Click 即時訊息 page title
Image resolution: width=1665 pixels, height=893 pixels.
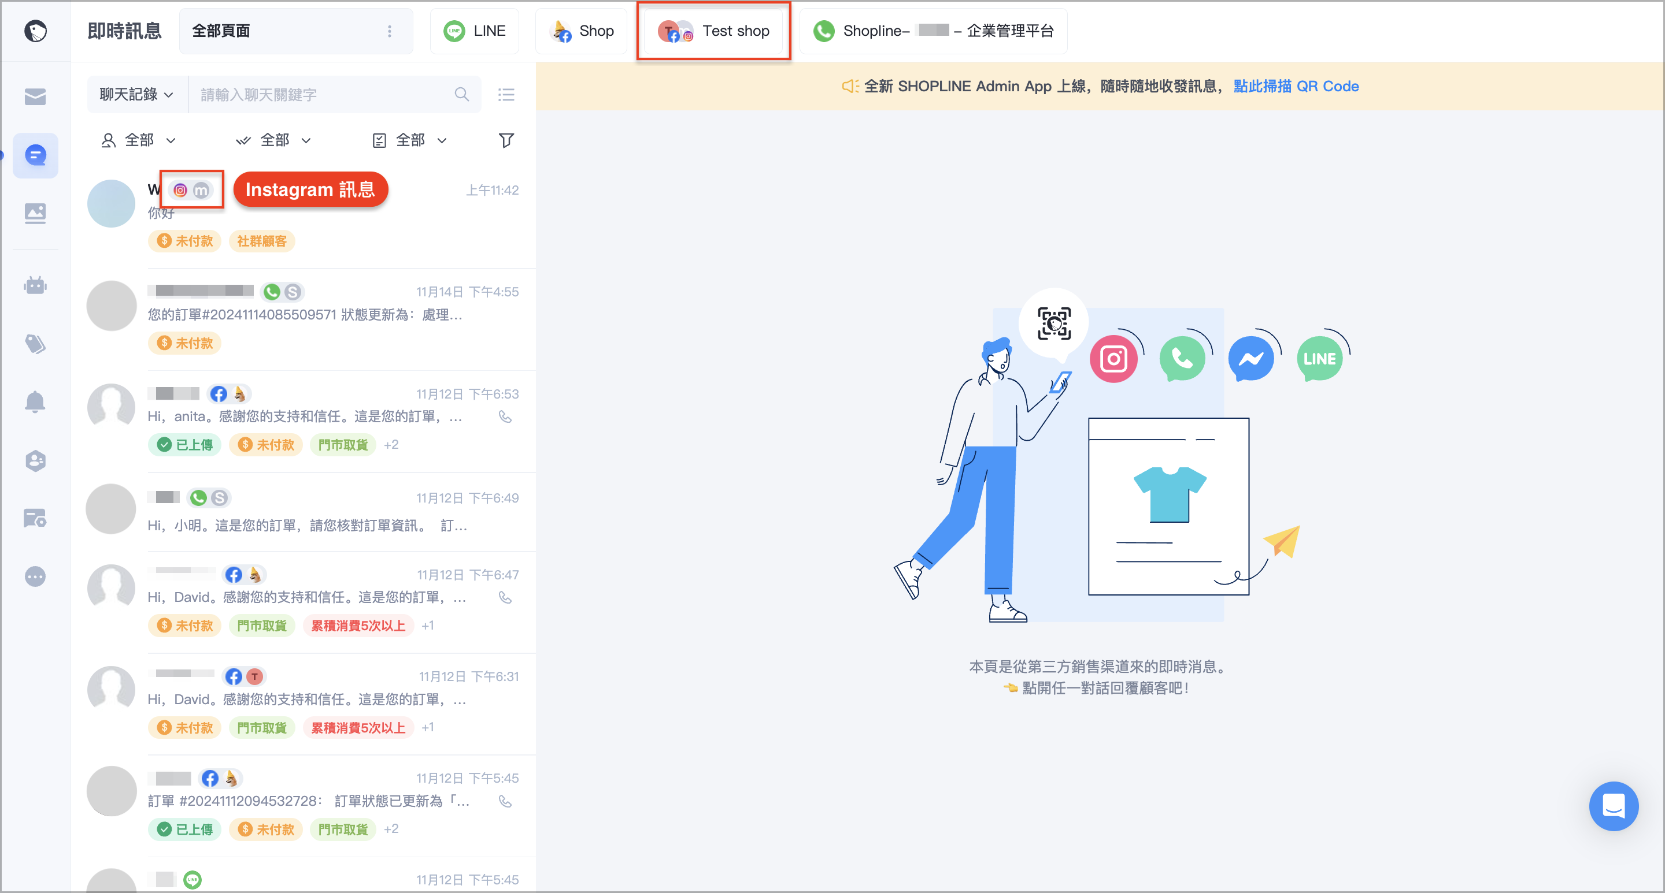(124, 31)
